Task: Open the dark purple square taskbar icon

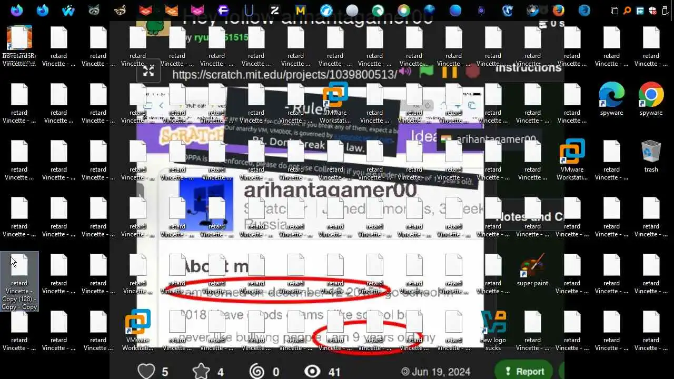Action: click(481, 10)
